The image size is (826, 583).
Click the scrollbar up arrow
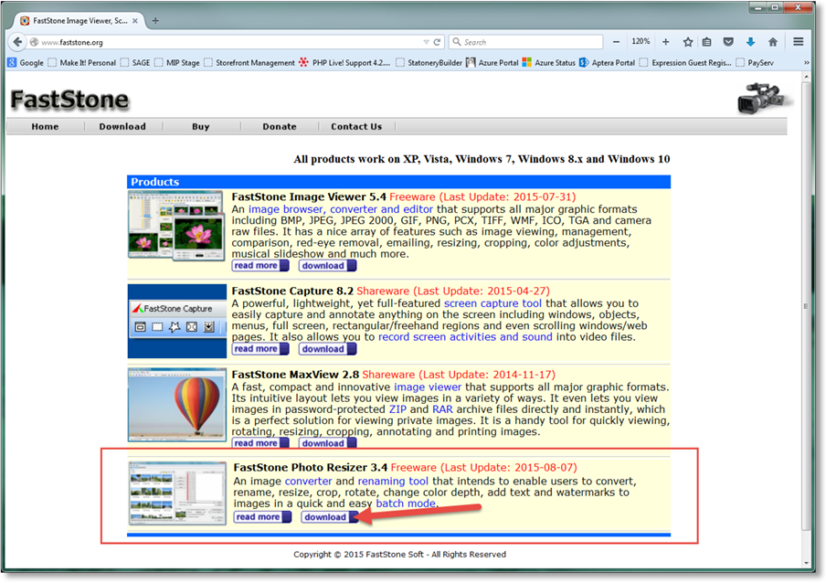(x=806, y=77)
